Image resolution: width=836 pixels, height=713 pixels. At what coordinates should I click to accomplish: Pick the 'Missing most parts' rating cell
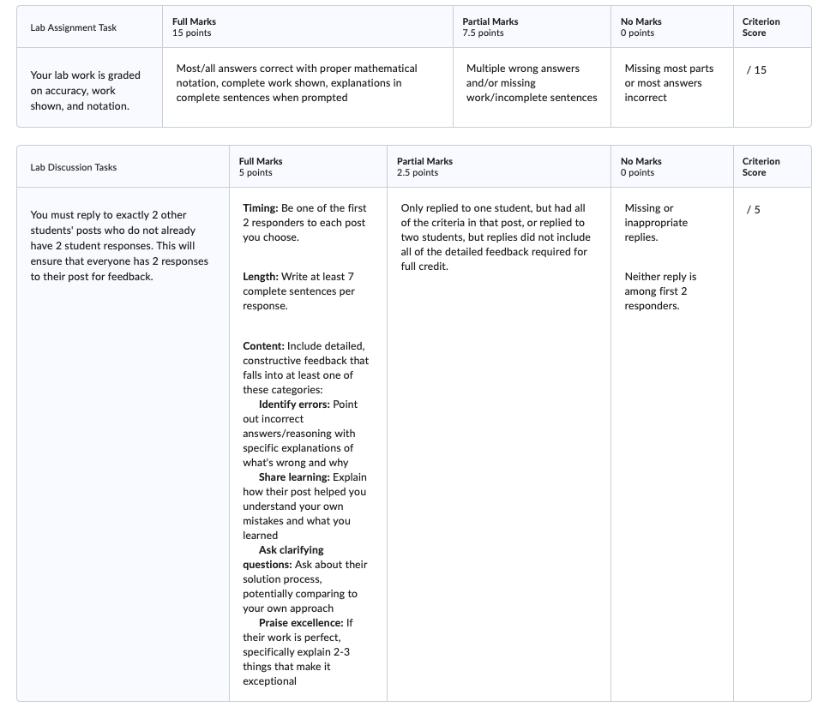(x=669, y=83)
